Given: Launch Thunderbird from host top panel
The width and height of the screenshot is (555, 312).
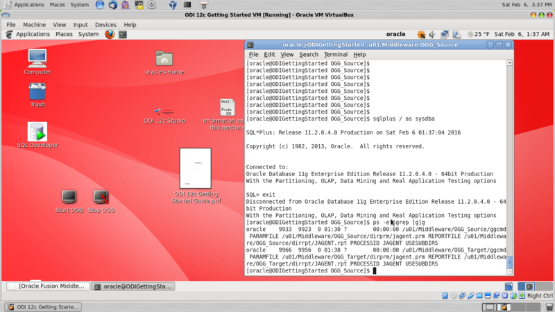Looking at the screenshot, I should 113,5.
